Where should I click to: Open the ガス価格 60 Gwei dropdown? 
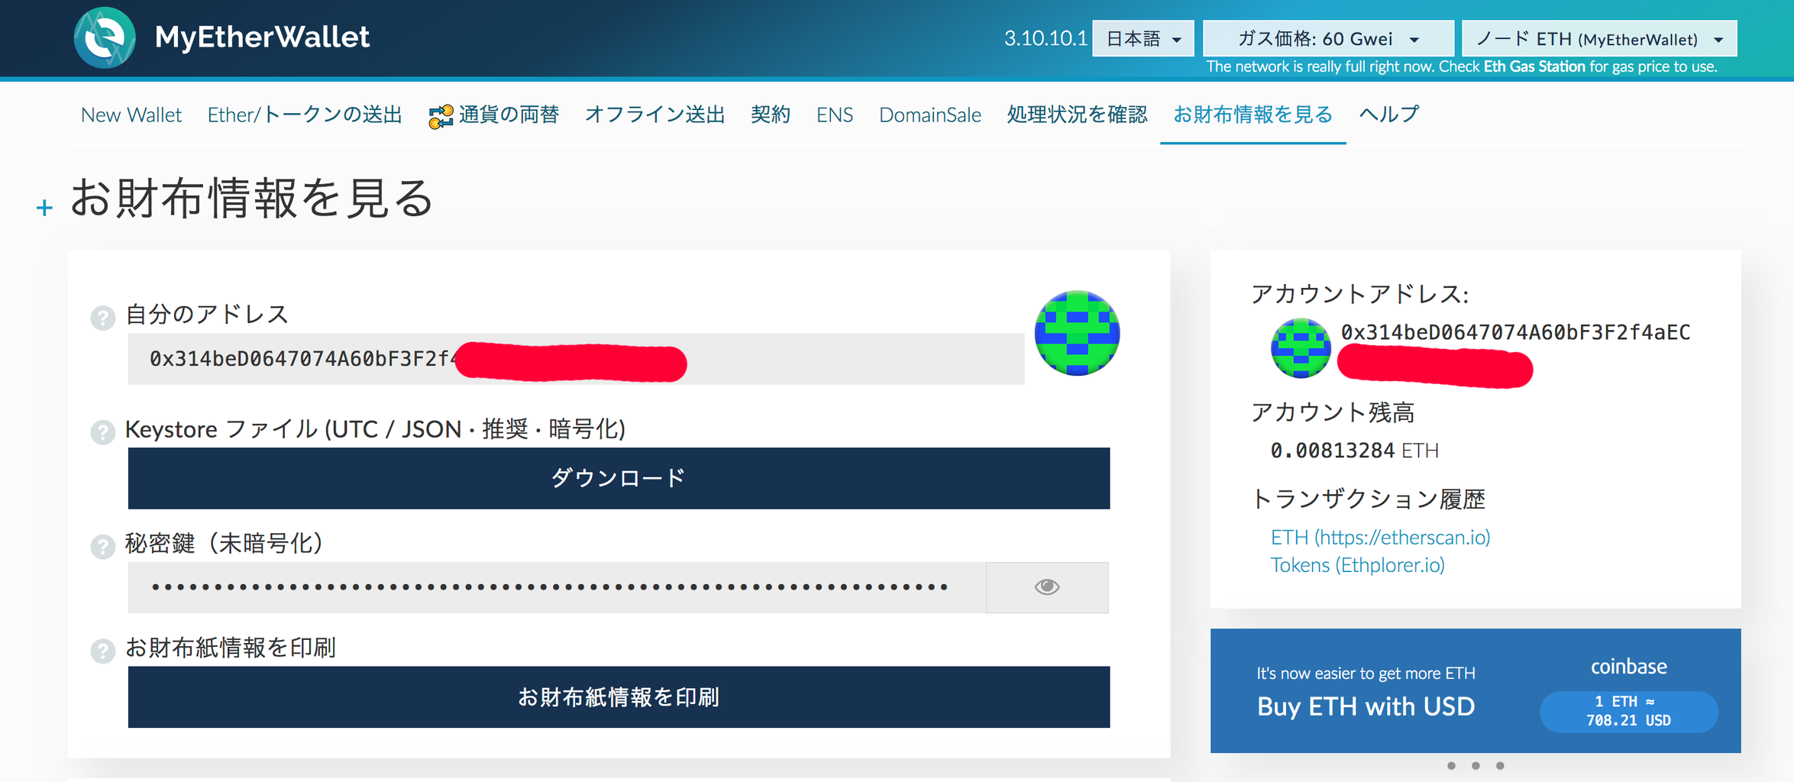point(1328,38)
